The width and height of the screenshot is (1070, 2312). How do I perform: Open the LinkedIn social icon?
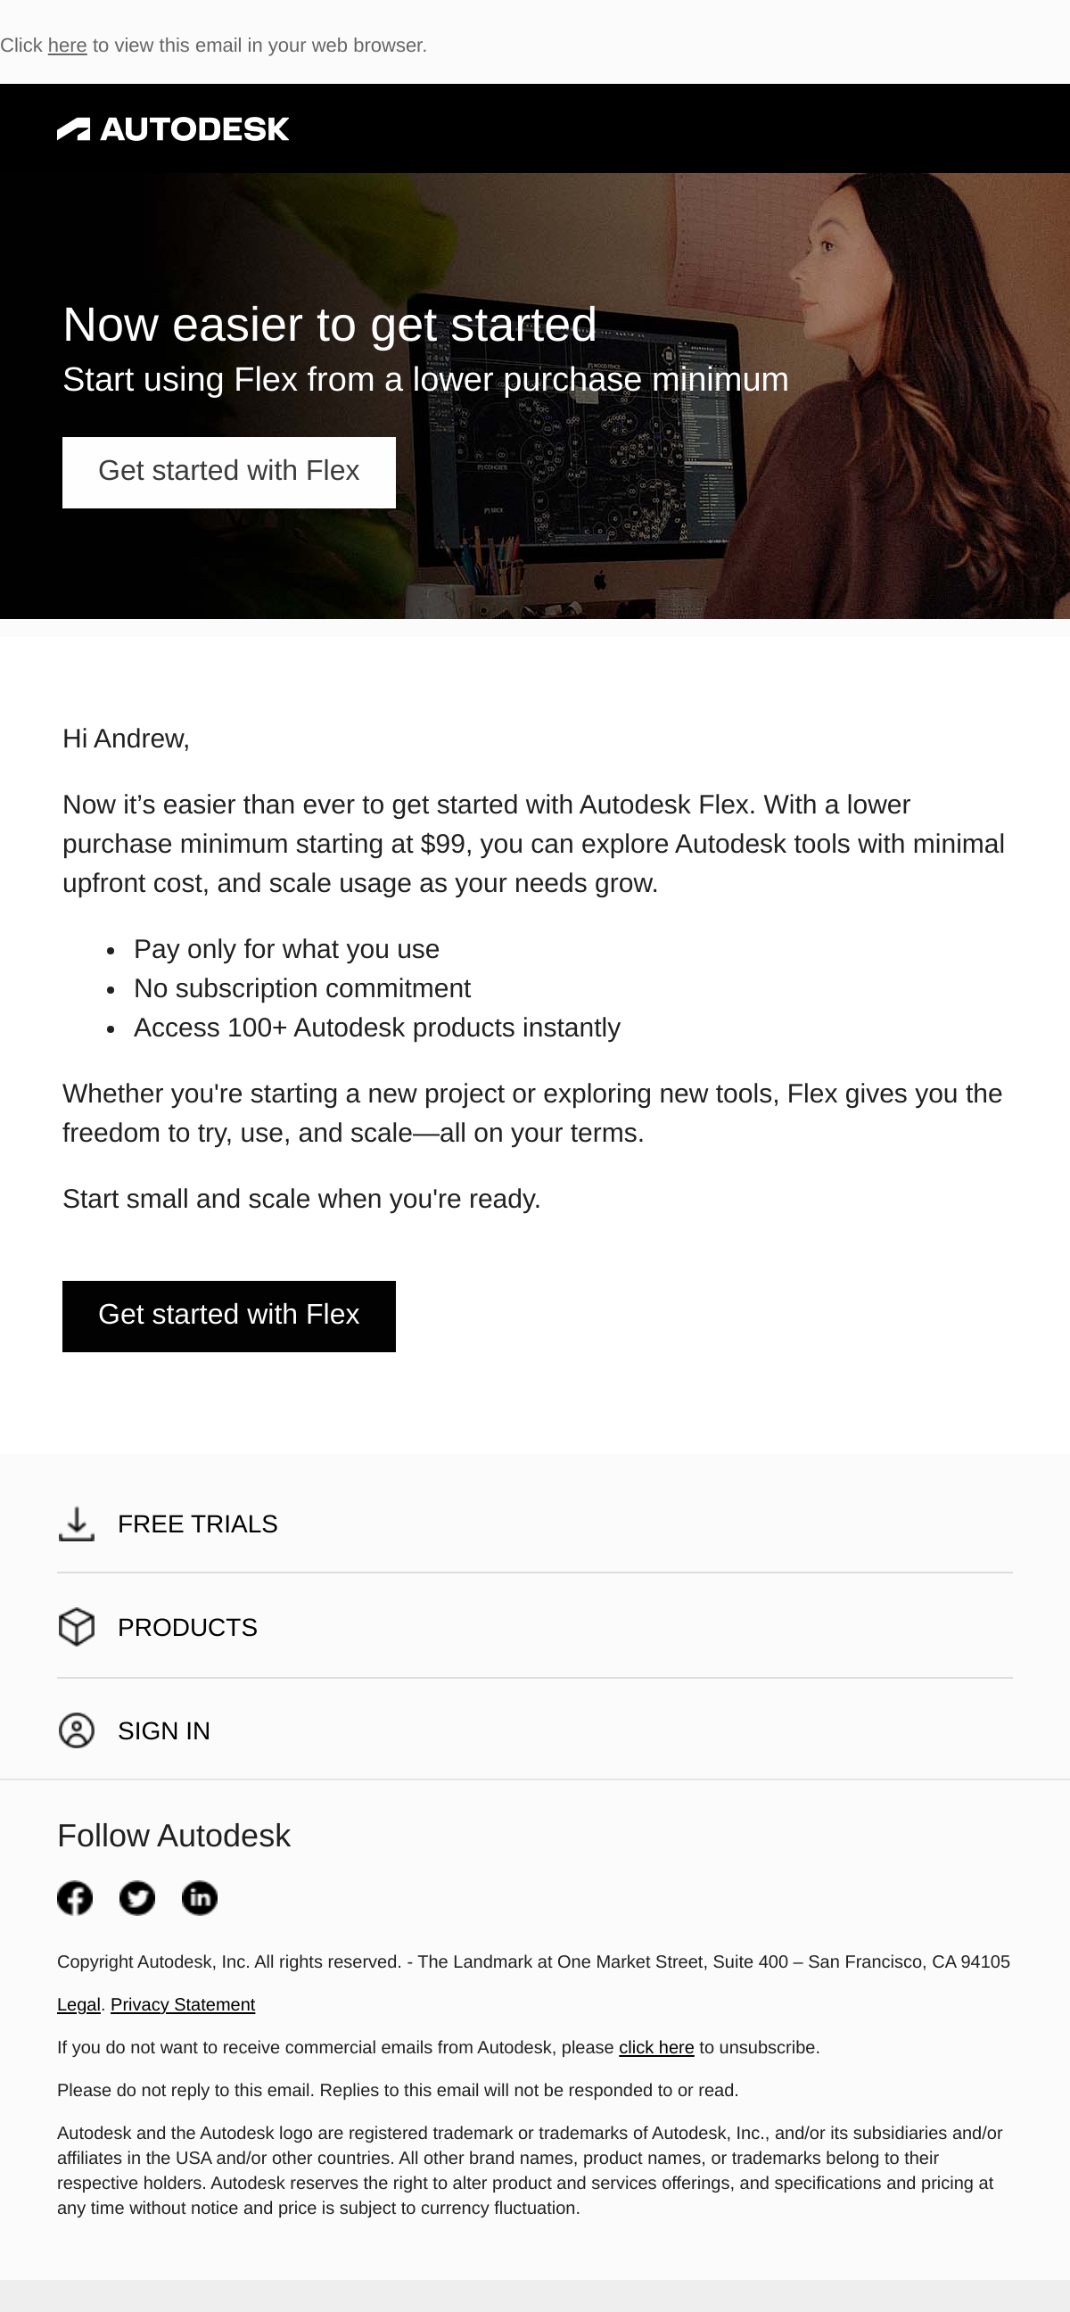coord(199,1897)
